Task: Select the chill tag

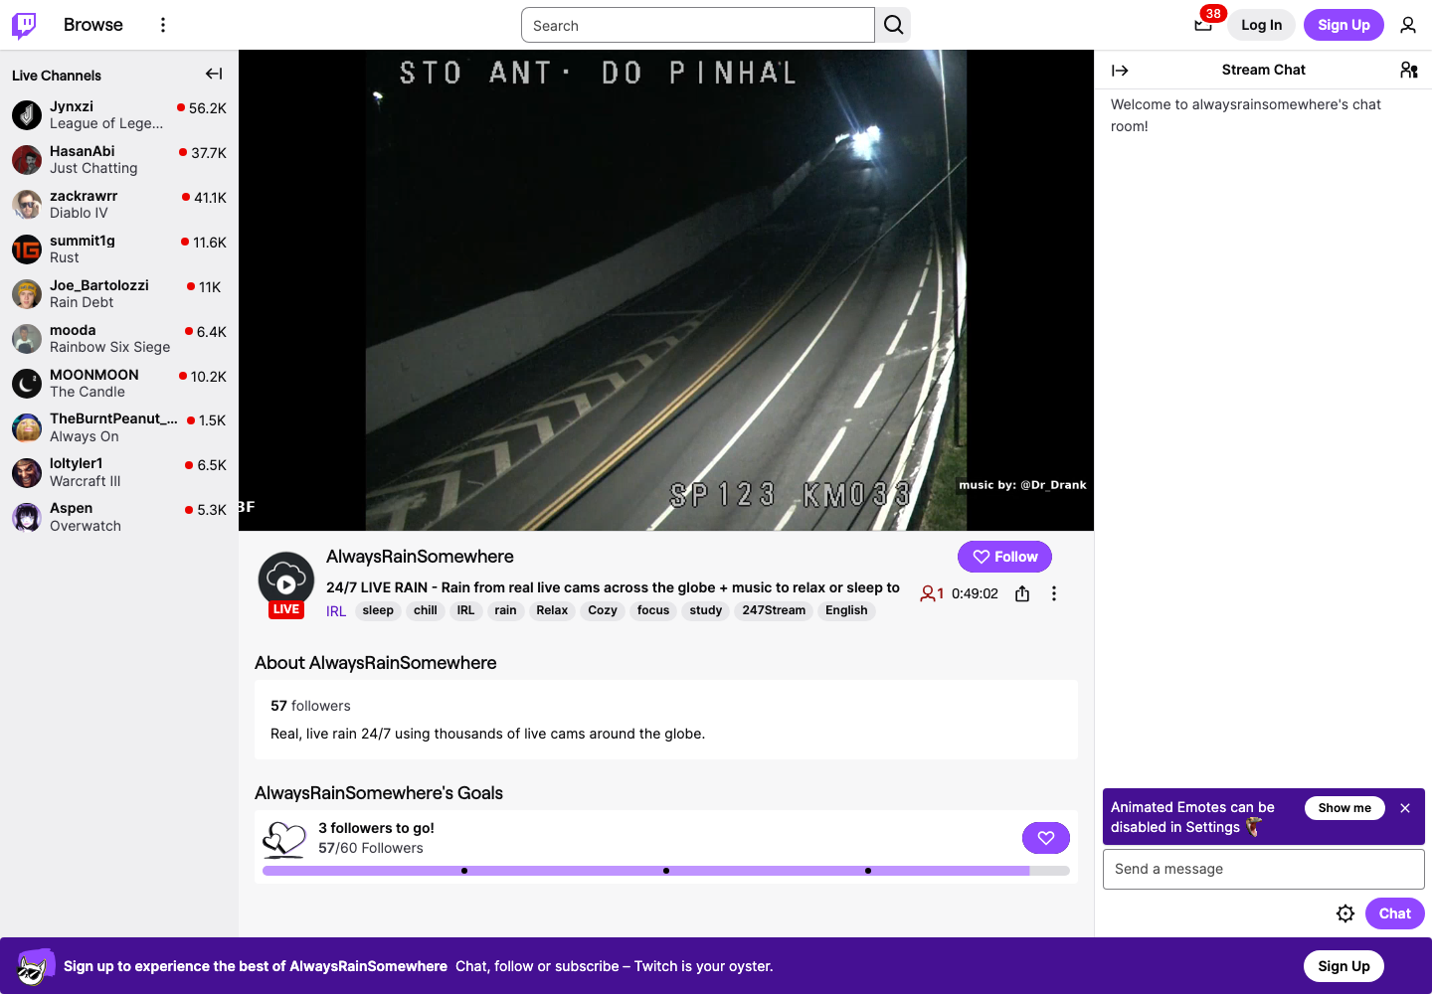Action: pyautogui.click(x=426, y=610)
